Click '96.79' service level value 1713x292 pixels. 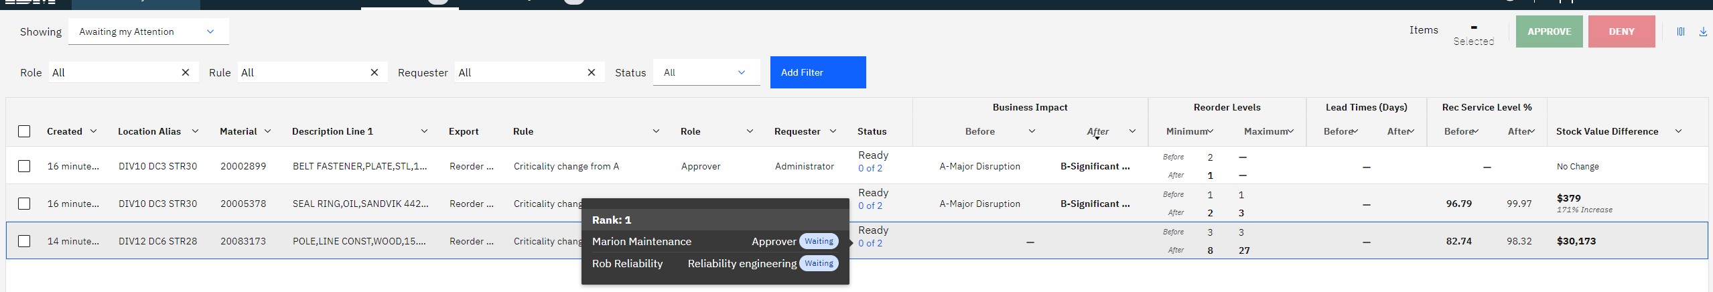click(x=1459, y=204)
